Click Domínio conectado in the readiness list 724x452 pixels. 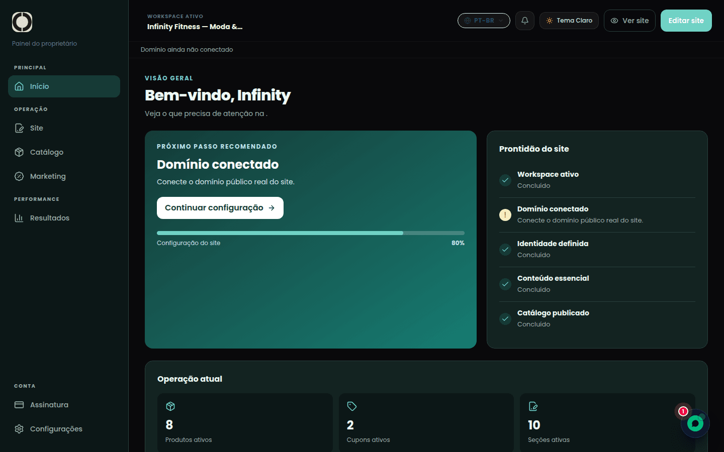pos(597,215)
